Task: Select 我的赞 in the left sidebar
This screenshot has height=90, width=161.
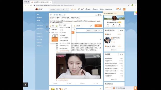Action: click(38, 20)
